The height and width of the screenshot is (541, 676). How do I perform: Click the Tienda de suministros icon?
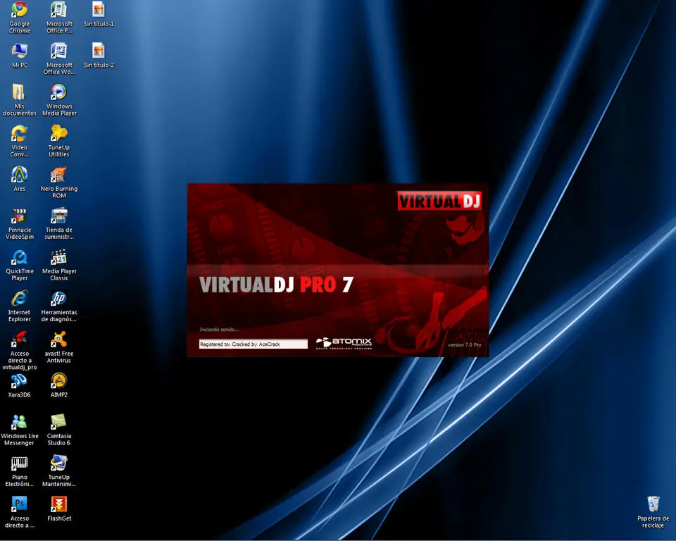tap(58, 216)
